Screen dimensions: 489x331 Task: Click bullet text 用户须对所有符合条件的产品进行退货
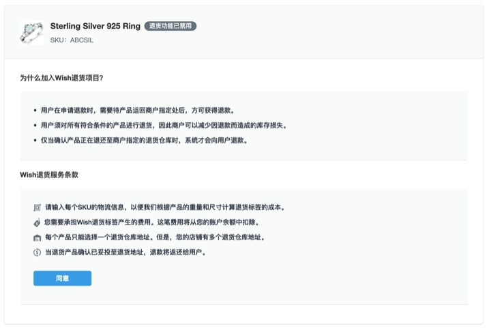164,125
